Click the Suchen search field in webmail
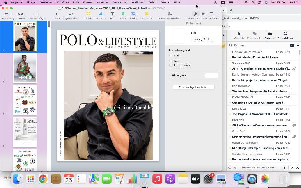Viewport: 301px width, 188px height. pyautogui.click(x=259, y=46)
